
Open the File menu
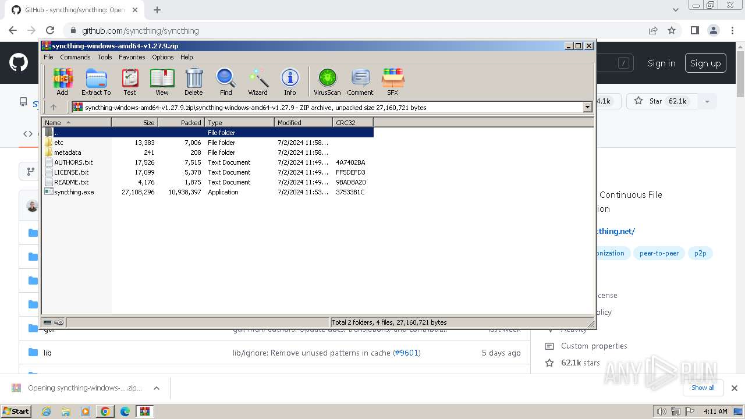[48, 57]
